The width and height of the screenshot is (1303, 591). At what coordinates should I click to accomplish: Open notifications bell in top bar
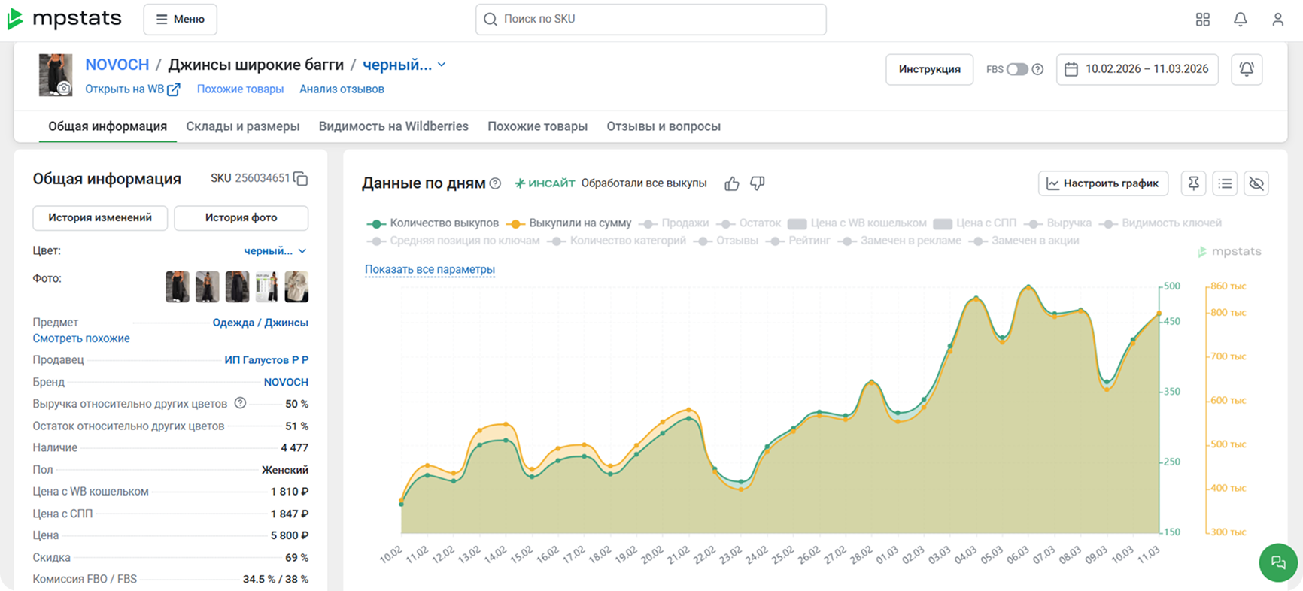pyautogui.click(x=1241, y=20)
